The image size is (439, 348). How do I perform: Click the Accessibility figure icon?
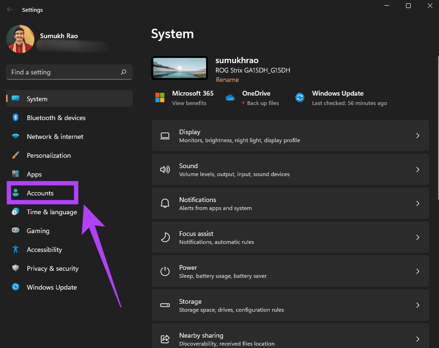pos(16,250)
